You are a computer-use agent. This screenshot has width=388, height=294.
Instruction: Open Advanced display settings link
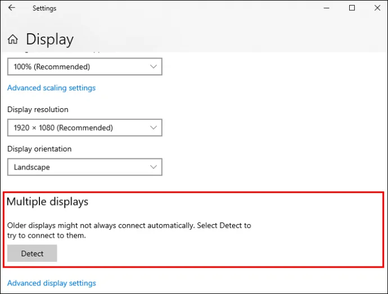[51, 283]
